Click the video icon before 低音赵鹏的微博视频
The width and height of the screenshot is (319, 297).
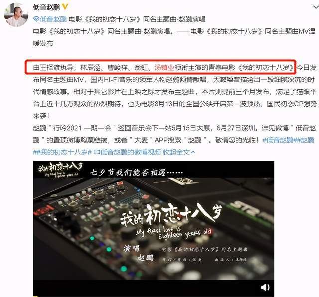click(96, 152)
